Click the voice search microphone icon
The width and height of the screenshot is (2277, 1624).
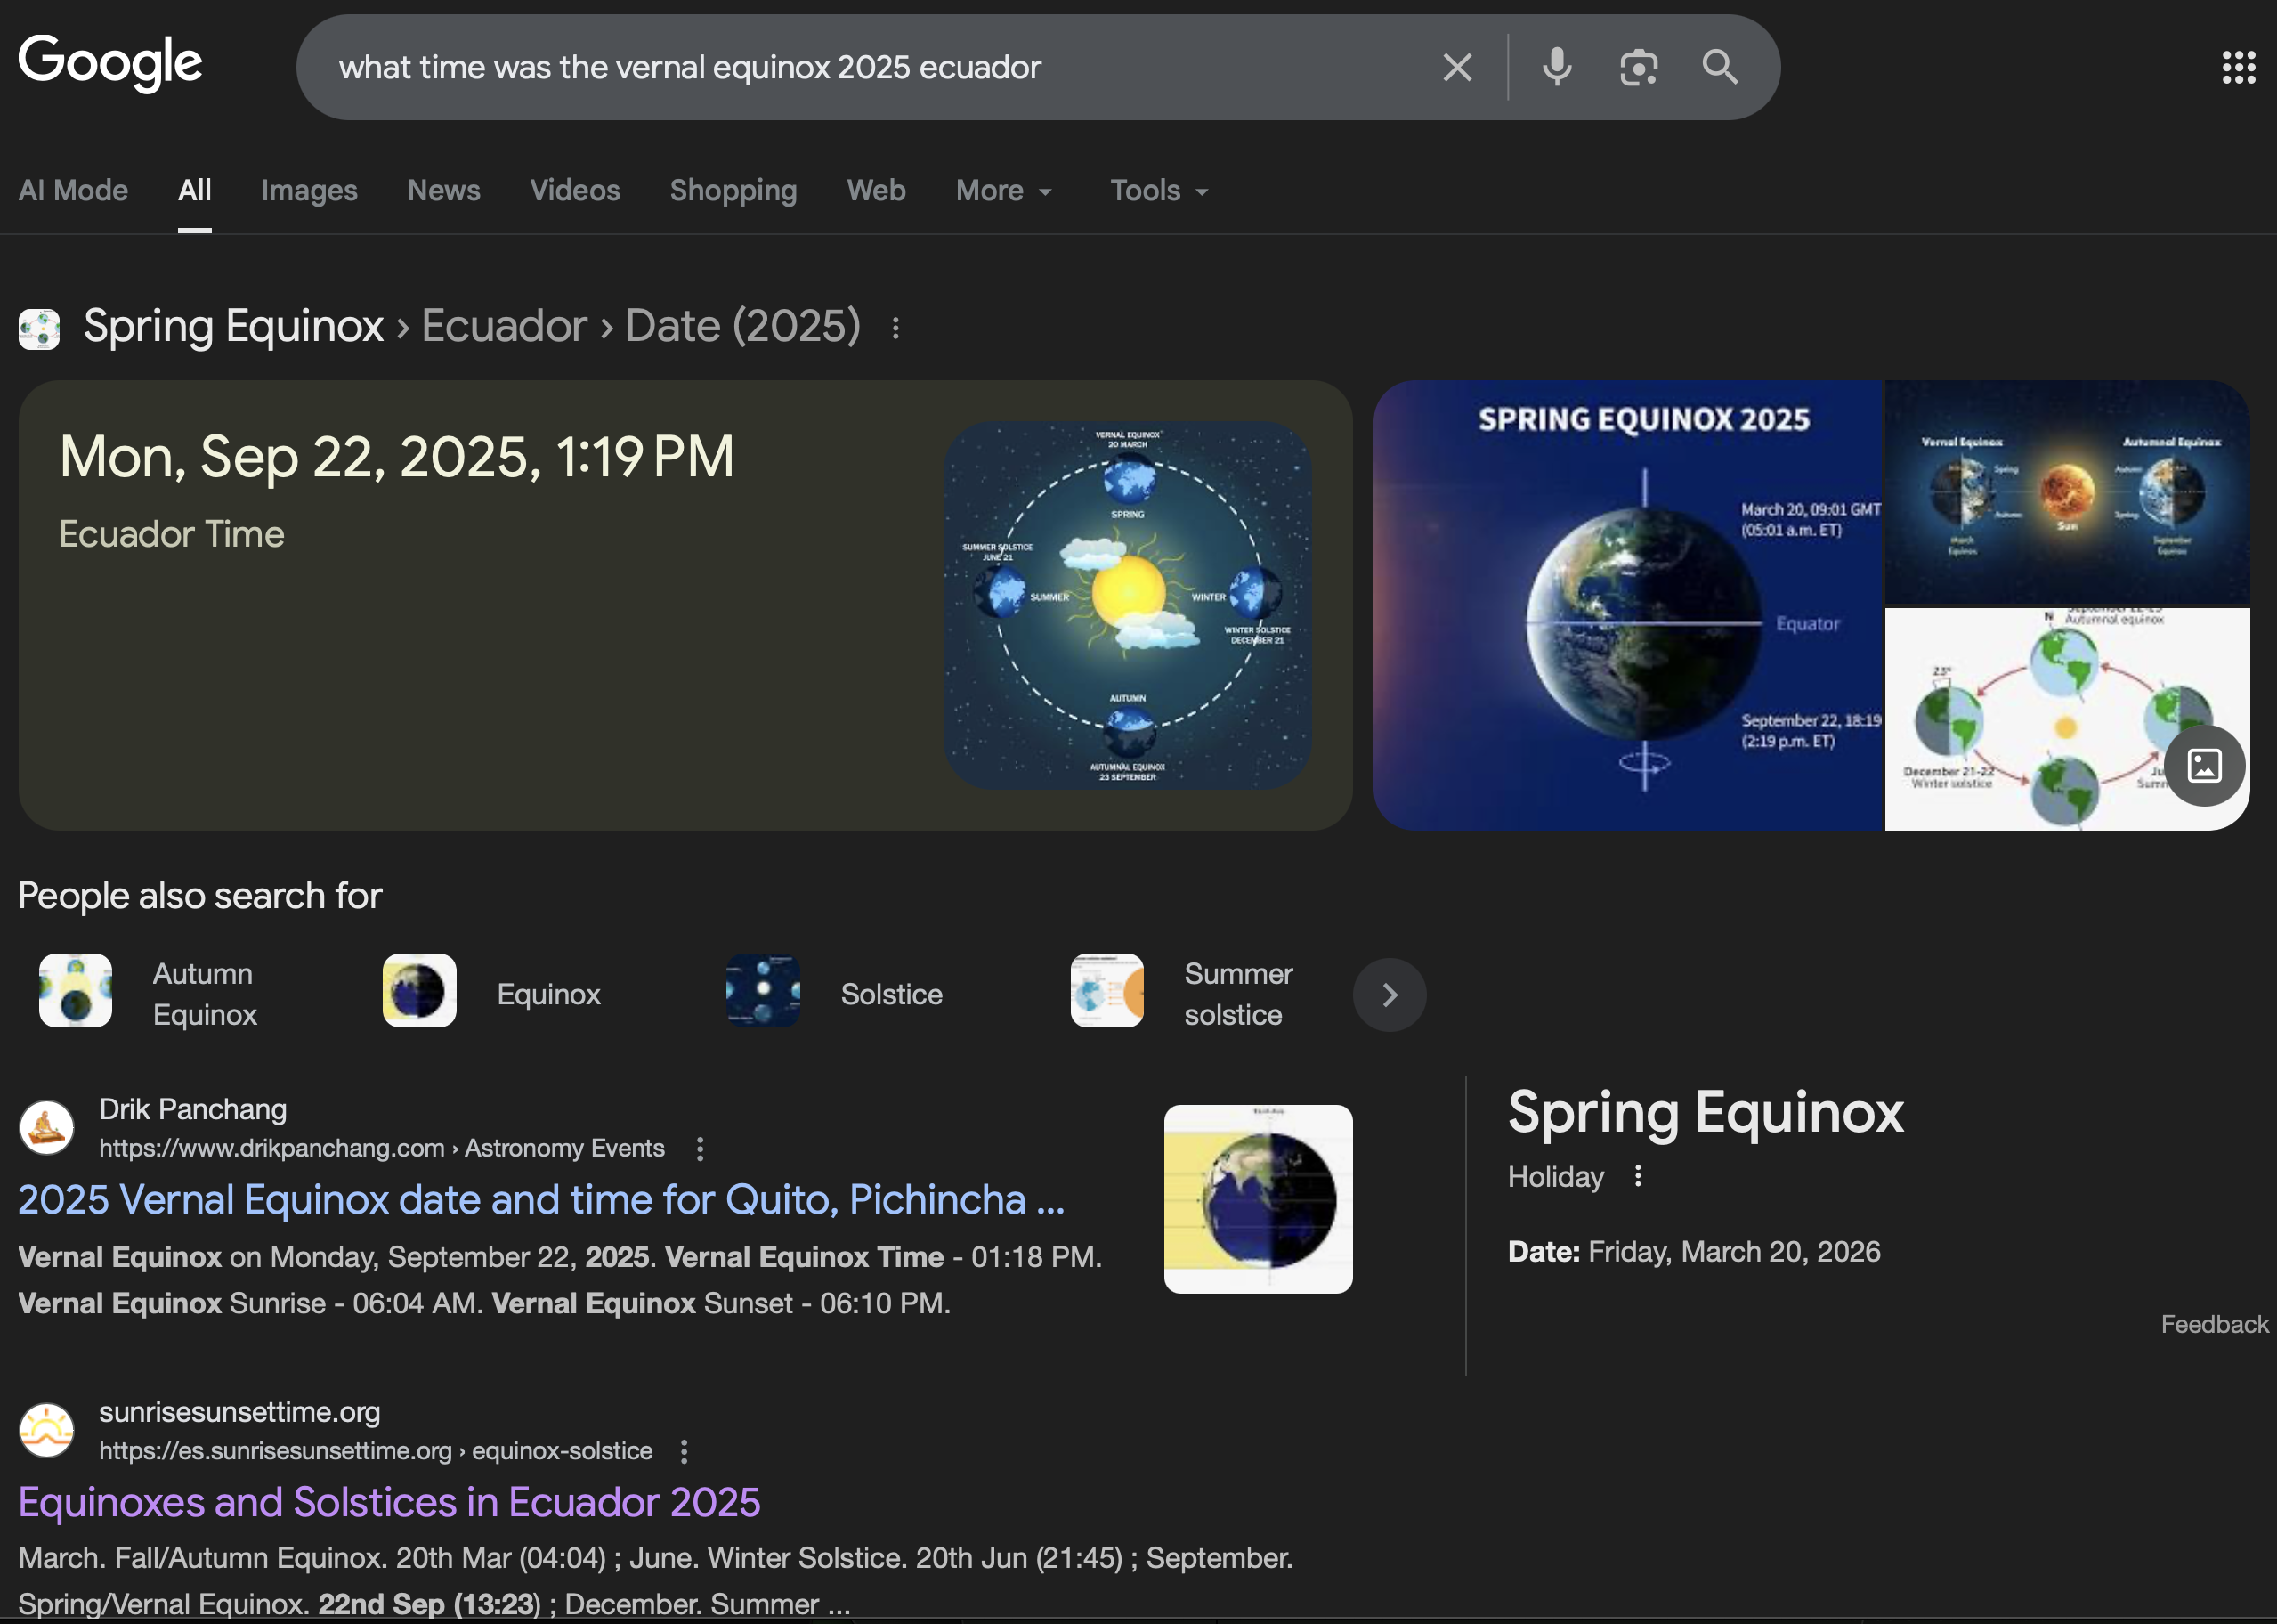click(1556, 67)
